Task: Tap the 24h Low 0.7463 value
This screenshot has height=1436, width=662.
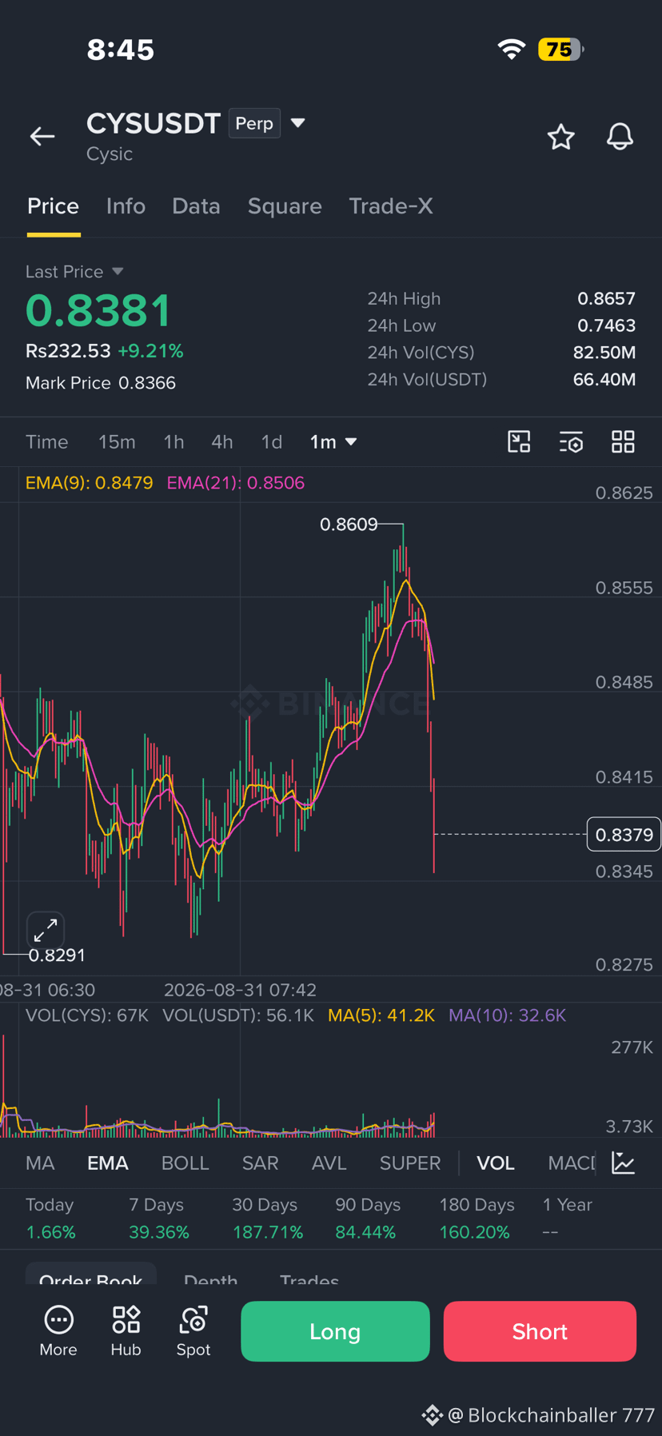Action: point(607,325)
